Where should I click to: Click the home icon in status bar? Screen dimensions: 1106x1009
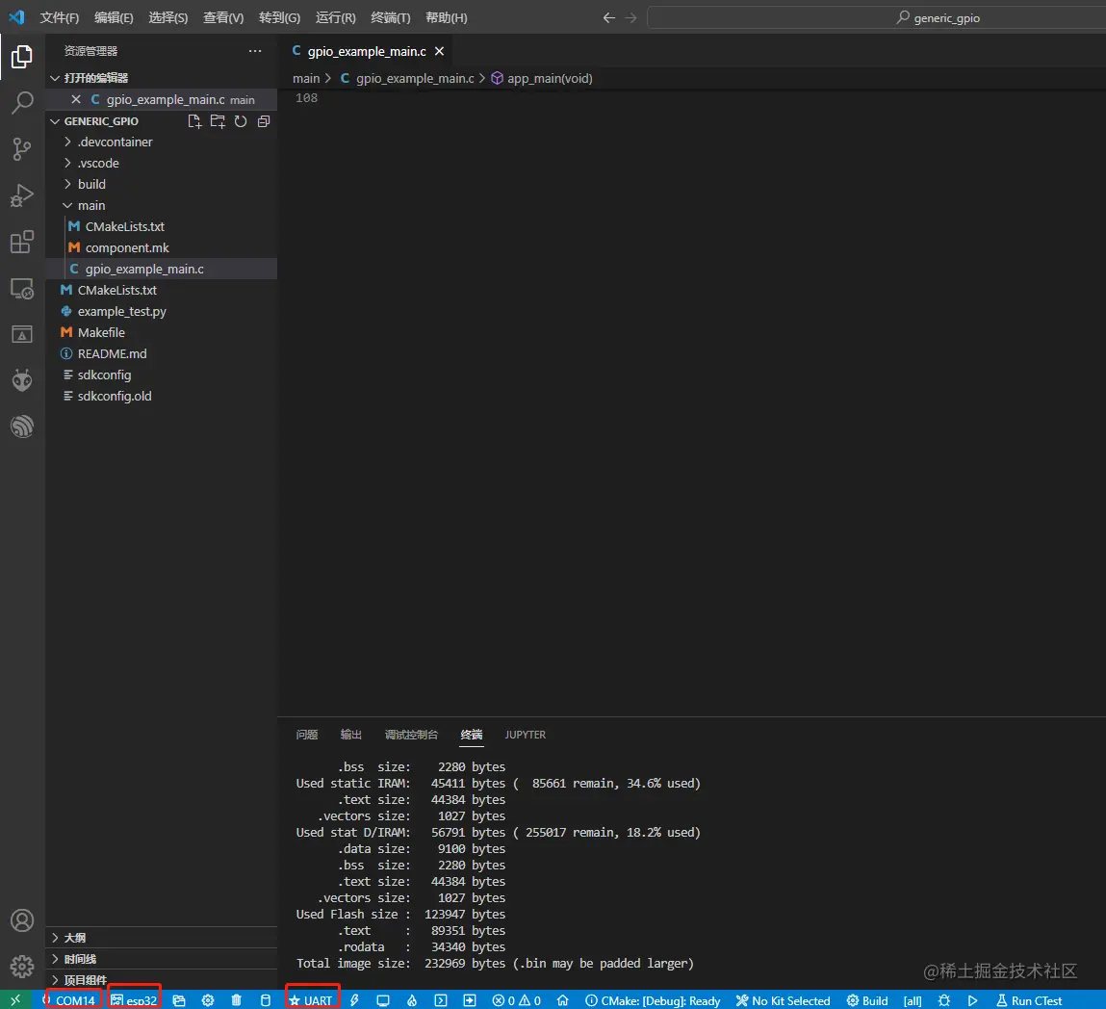[563, 1000]
